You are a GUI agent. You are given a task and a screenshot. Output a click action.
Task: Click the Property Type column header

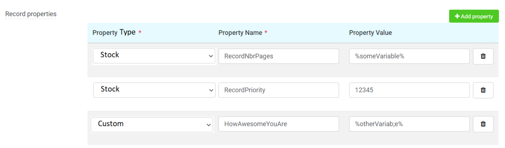pyautogui.click(x=114, y=33)
